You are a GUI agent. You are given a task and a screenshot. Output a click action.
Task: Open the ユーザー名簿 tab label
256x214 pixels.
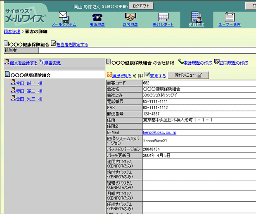point(230,24)
